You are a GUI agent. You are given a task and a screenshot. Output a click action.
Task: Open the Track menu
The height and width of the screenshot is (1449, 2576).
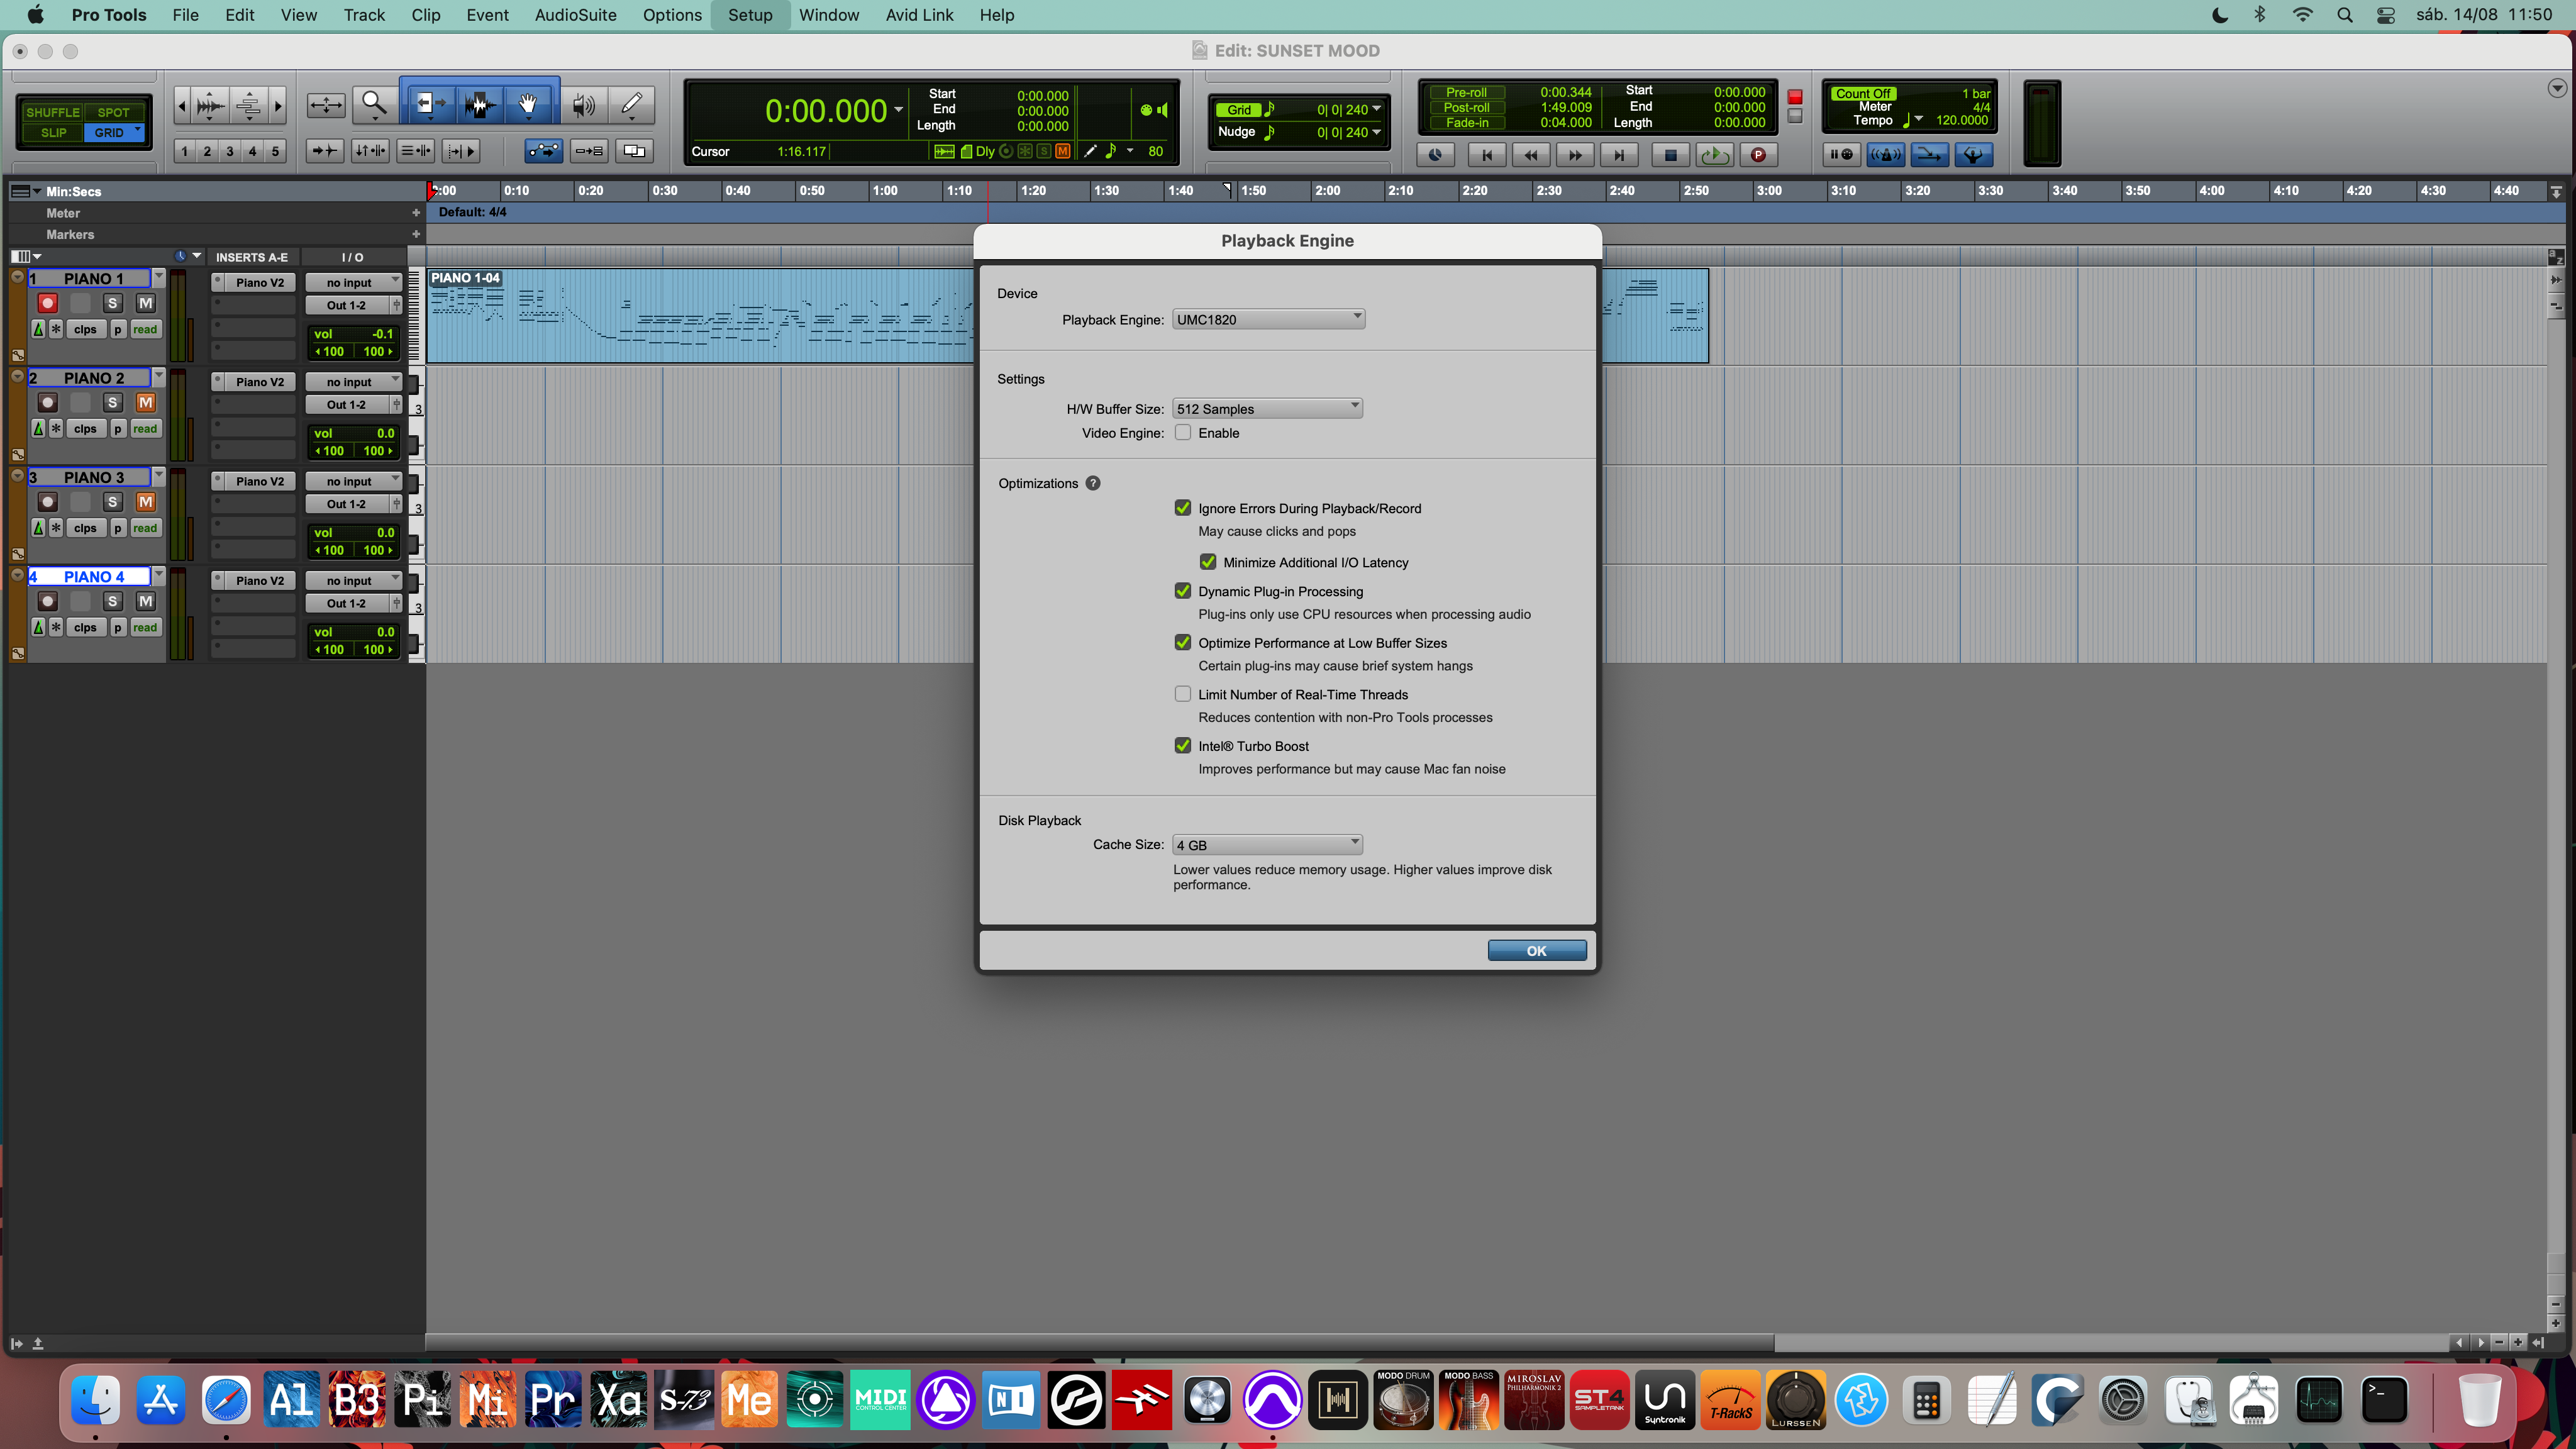[x=364, y=15]
